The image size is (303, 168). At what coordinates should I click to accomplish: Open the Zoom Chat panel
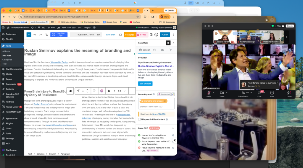(x=260, y=93)
